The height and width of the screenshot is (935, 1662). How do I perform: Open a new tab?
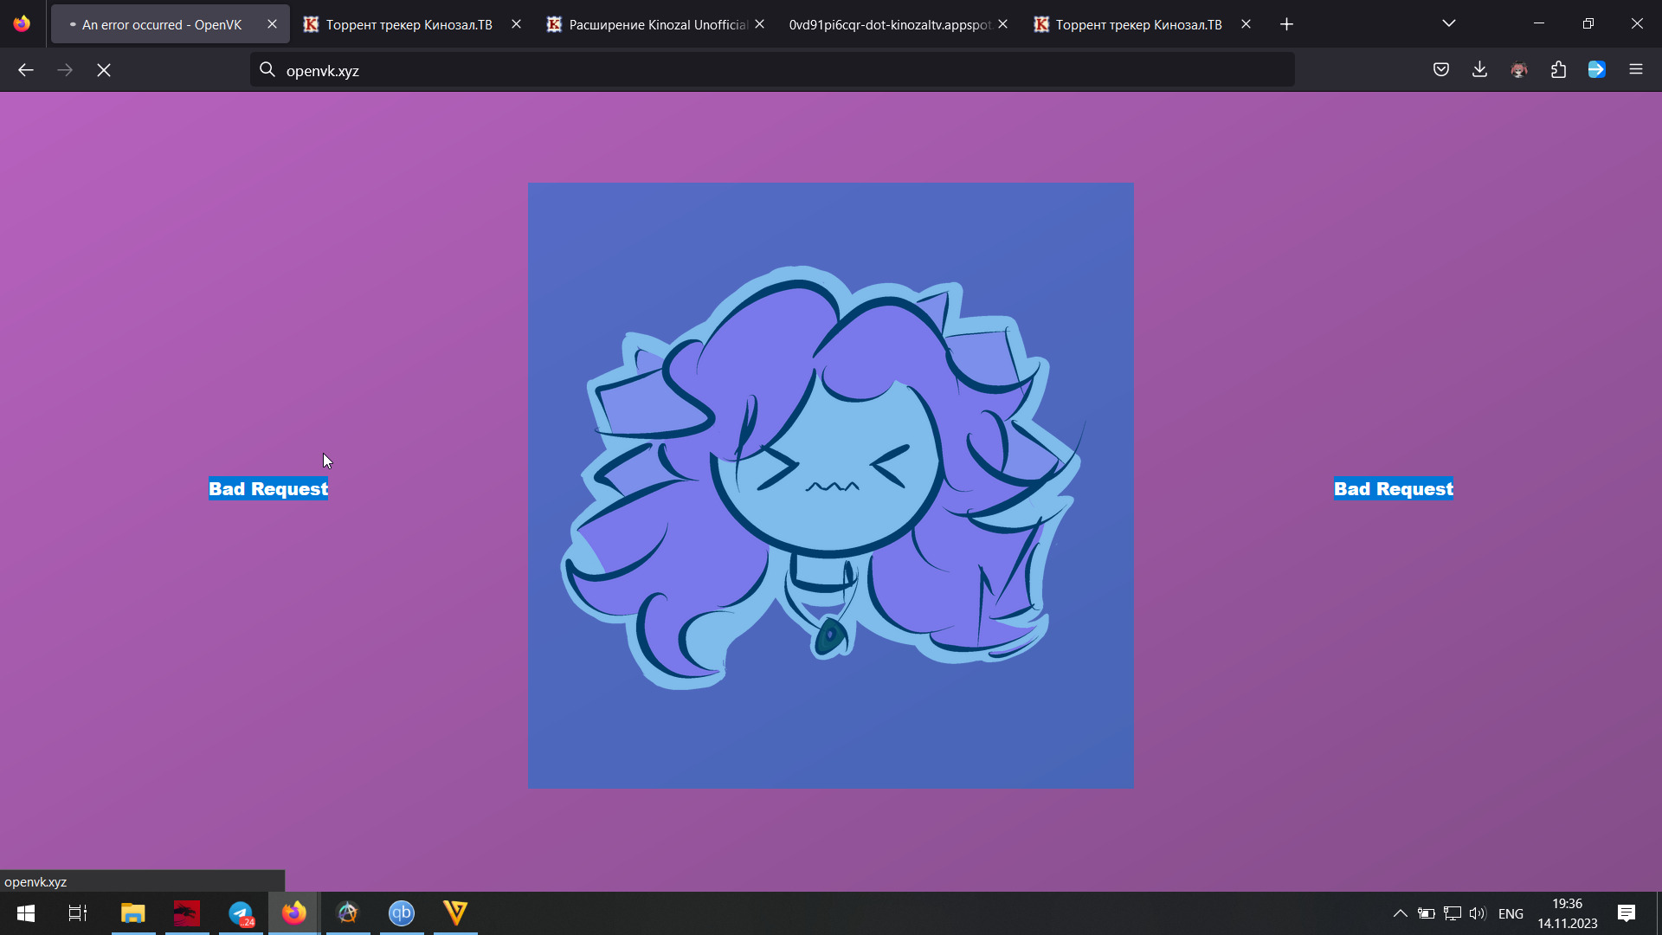(1287, 24)
